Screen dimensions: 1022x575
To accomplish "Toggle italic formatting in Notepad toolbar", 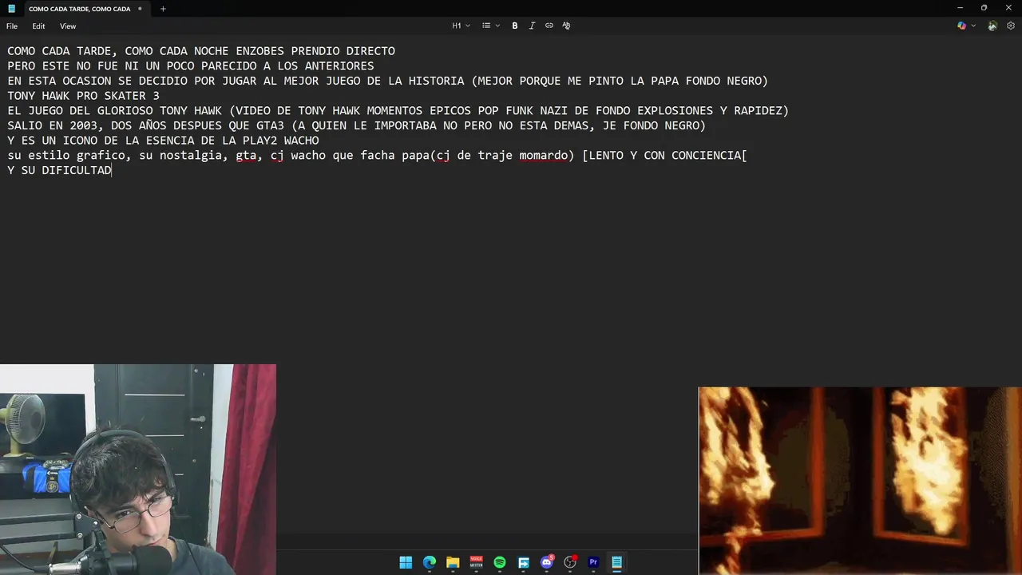I will click(532, 26).
